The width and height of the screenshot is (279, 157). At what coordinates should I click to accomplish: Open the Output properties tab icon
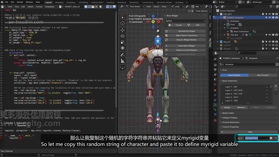pyautogui.click(x=215, y=70)
